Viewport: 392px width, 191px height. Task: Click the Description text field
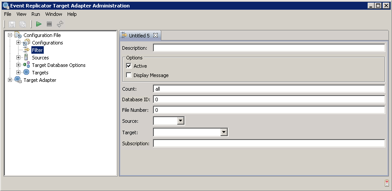269,48
